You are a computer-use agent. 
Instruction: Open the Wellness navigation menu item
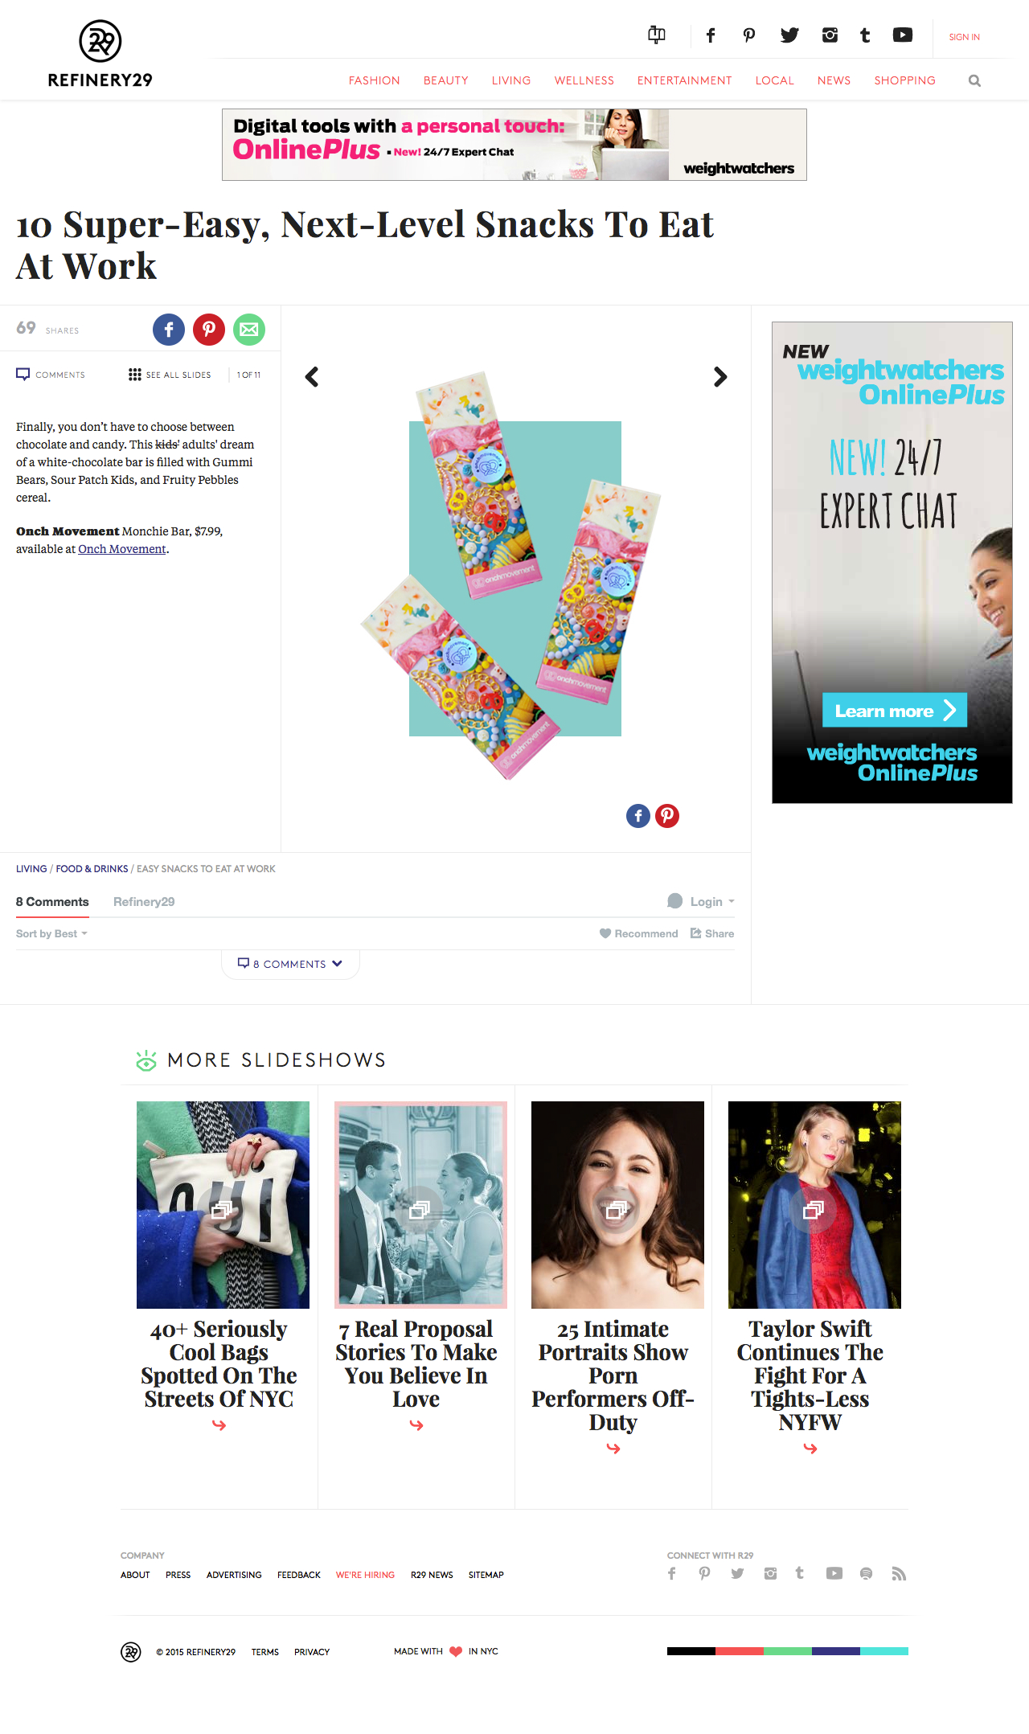584,80
